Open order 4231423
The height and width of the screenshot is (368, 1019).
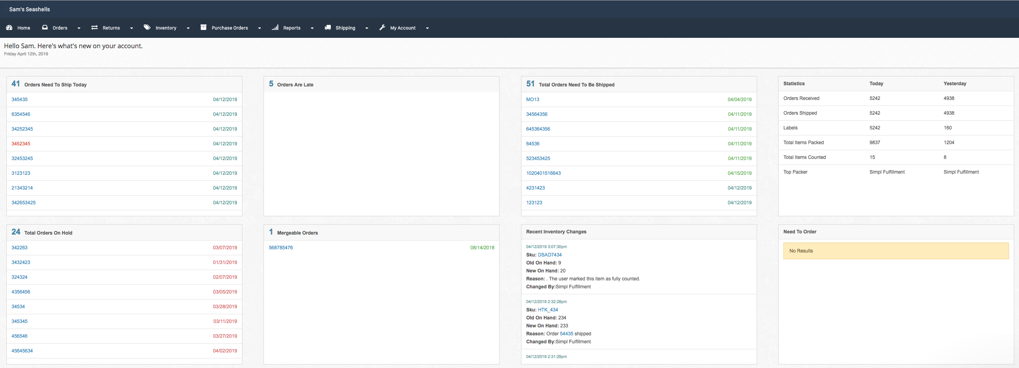pyautogui.click(x=535, y=188)
